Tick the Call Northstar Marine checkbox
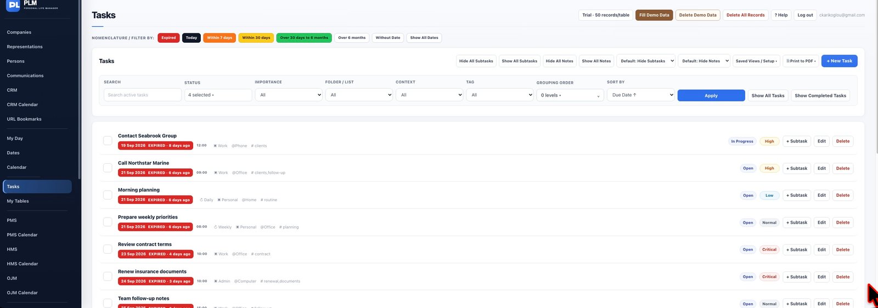Screen dimensions: 878x308 [108, 168]
